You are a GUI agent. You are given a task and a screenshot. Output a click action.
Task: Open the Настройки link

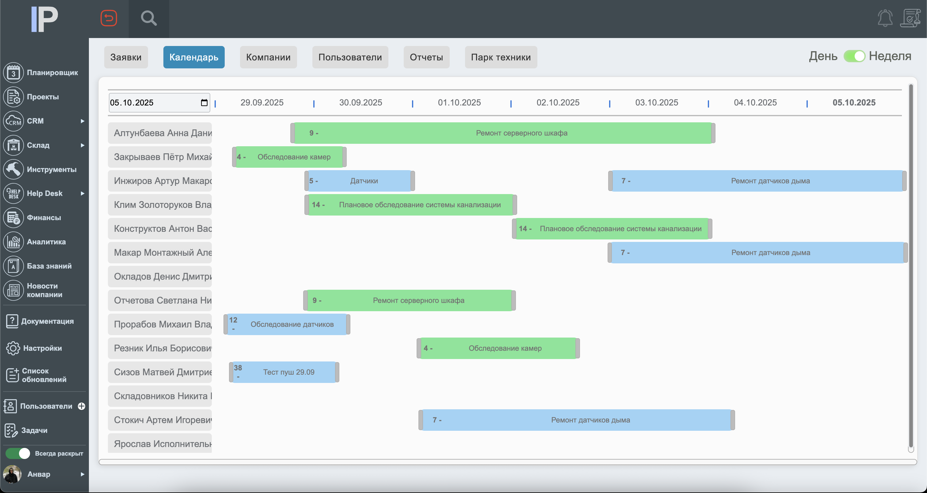42,348
